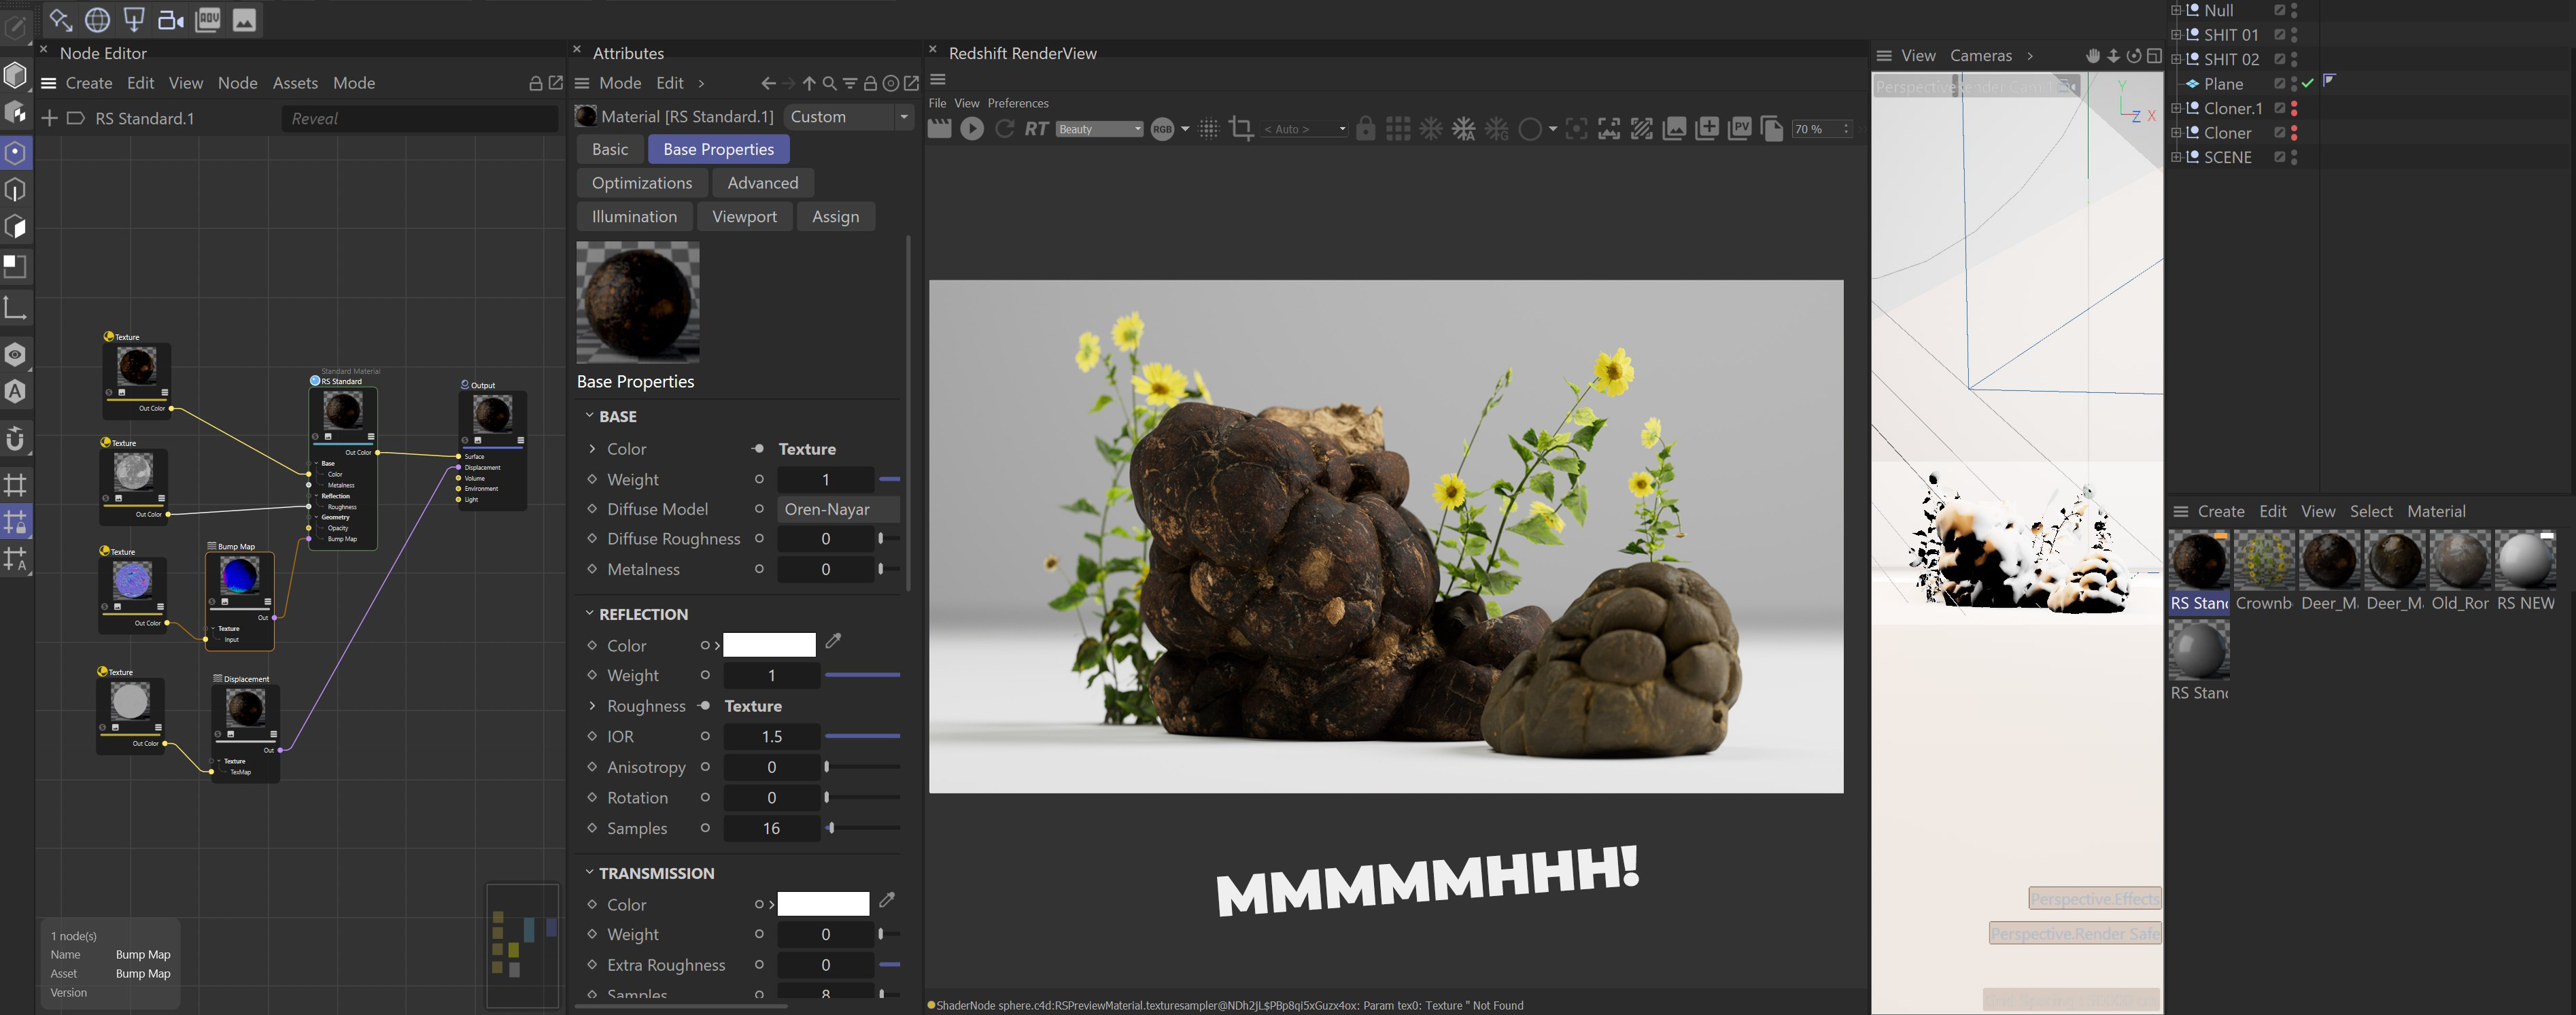
Task: Expand the SHIT 01 object hierarchy
Action: pos(2176,35)
